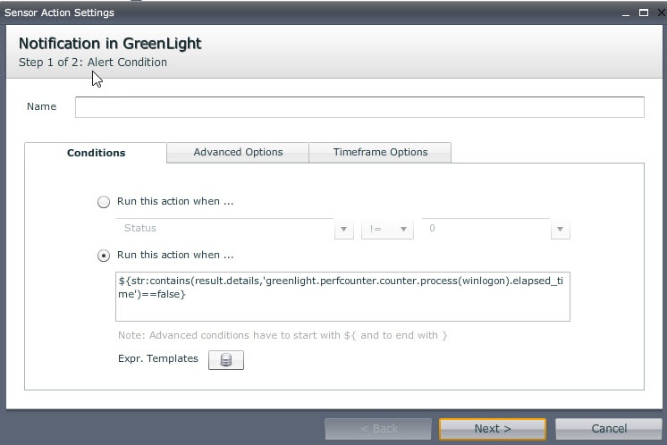Viewport: 667px width, 445px height.
Task: Switch to the Conditions tab
Action: (96, 153)
